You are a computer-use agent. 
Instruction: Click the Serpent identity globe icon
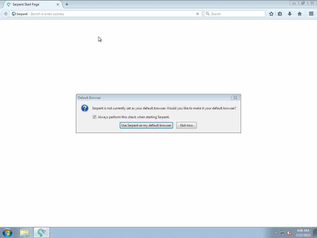pyautogui.click(x=14, y=14)
